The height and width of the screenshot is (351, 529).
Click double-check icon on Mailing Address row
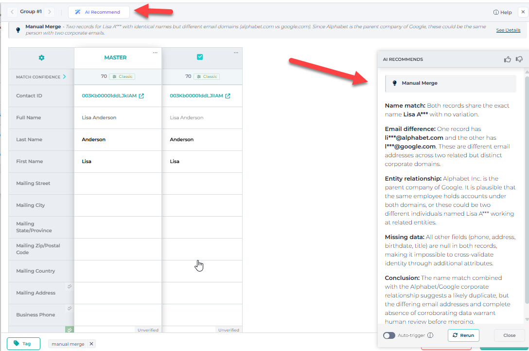(69, 286)
